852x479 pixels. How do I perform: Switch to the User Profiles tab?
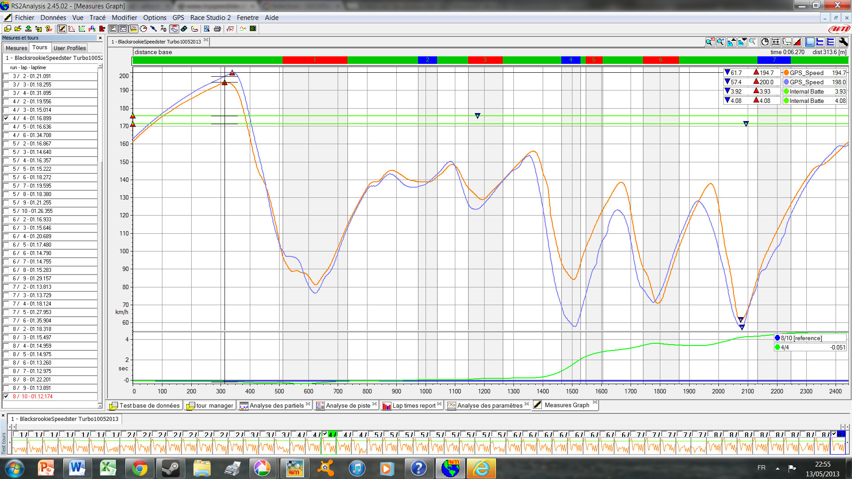70,48
